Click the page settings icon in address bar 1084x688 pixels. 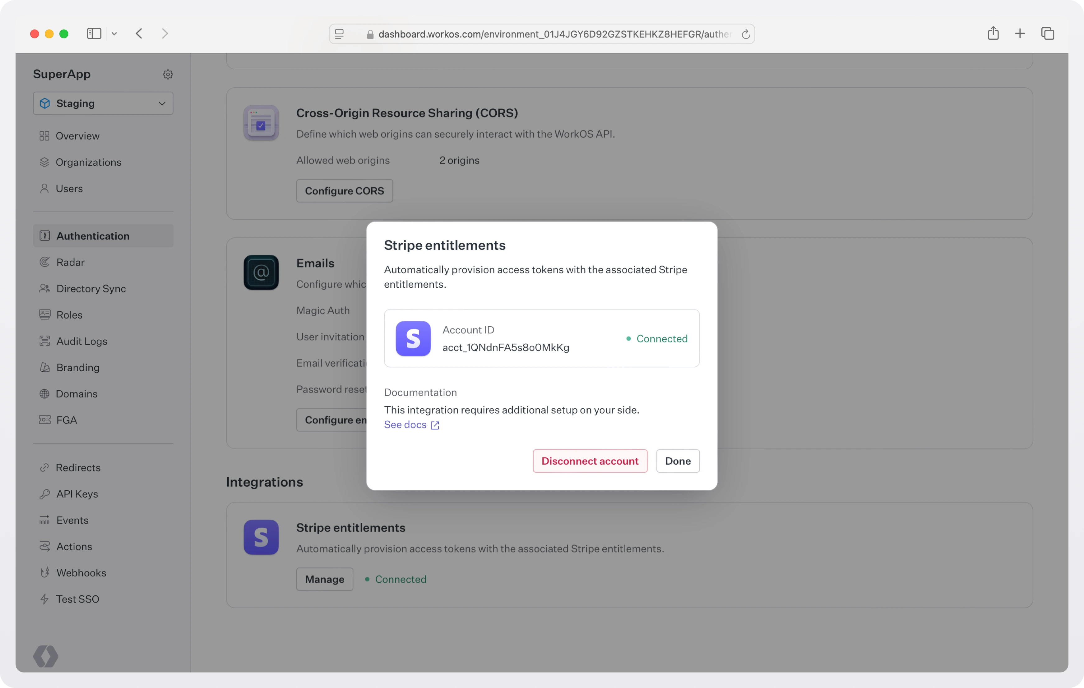340,34
